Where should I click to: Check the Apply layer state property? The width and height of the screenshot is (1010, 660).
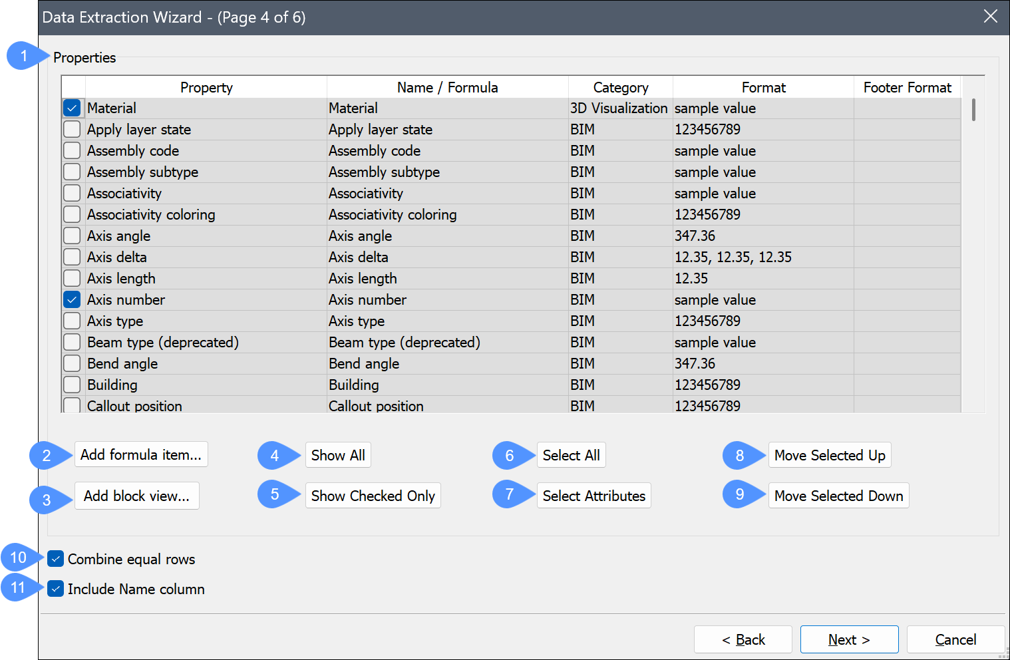pos(72,129)
